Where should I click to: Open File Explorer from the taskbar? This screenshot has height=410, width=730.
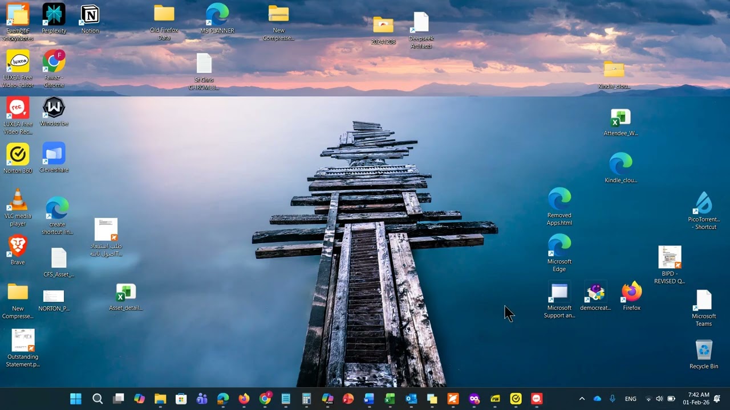pos(160,399)
